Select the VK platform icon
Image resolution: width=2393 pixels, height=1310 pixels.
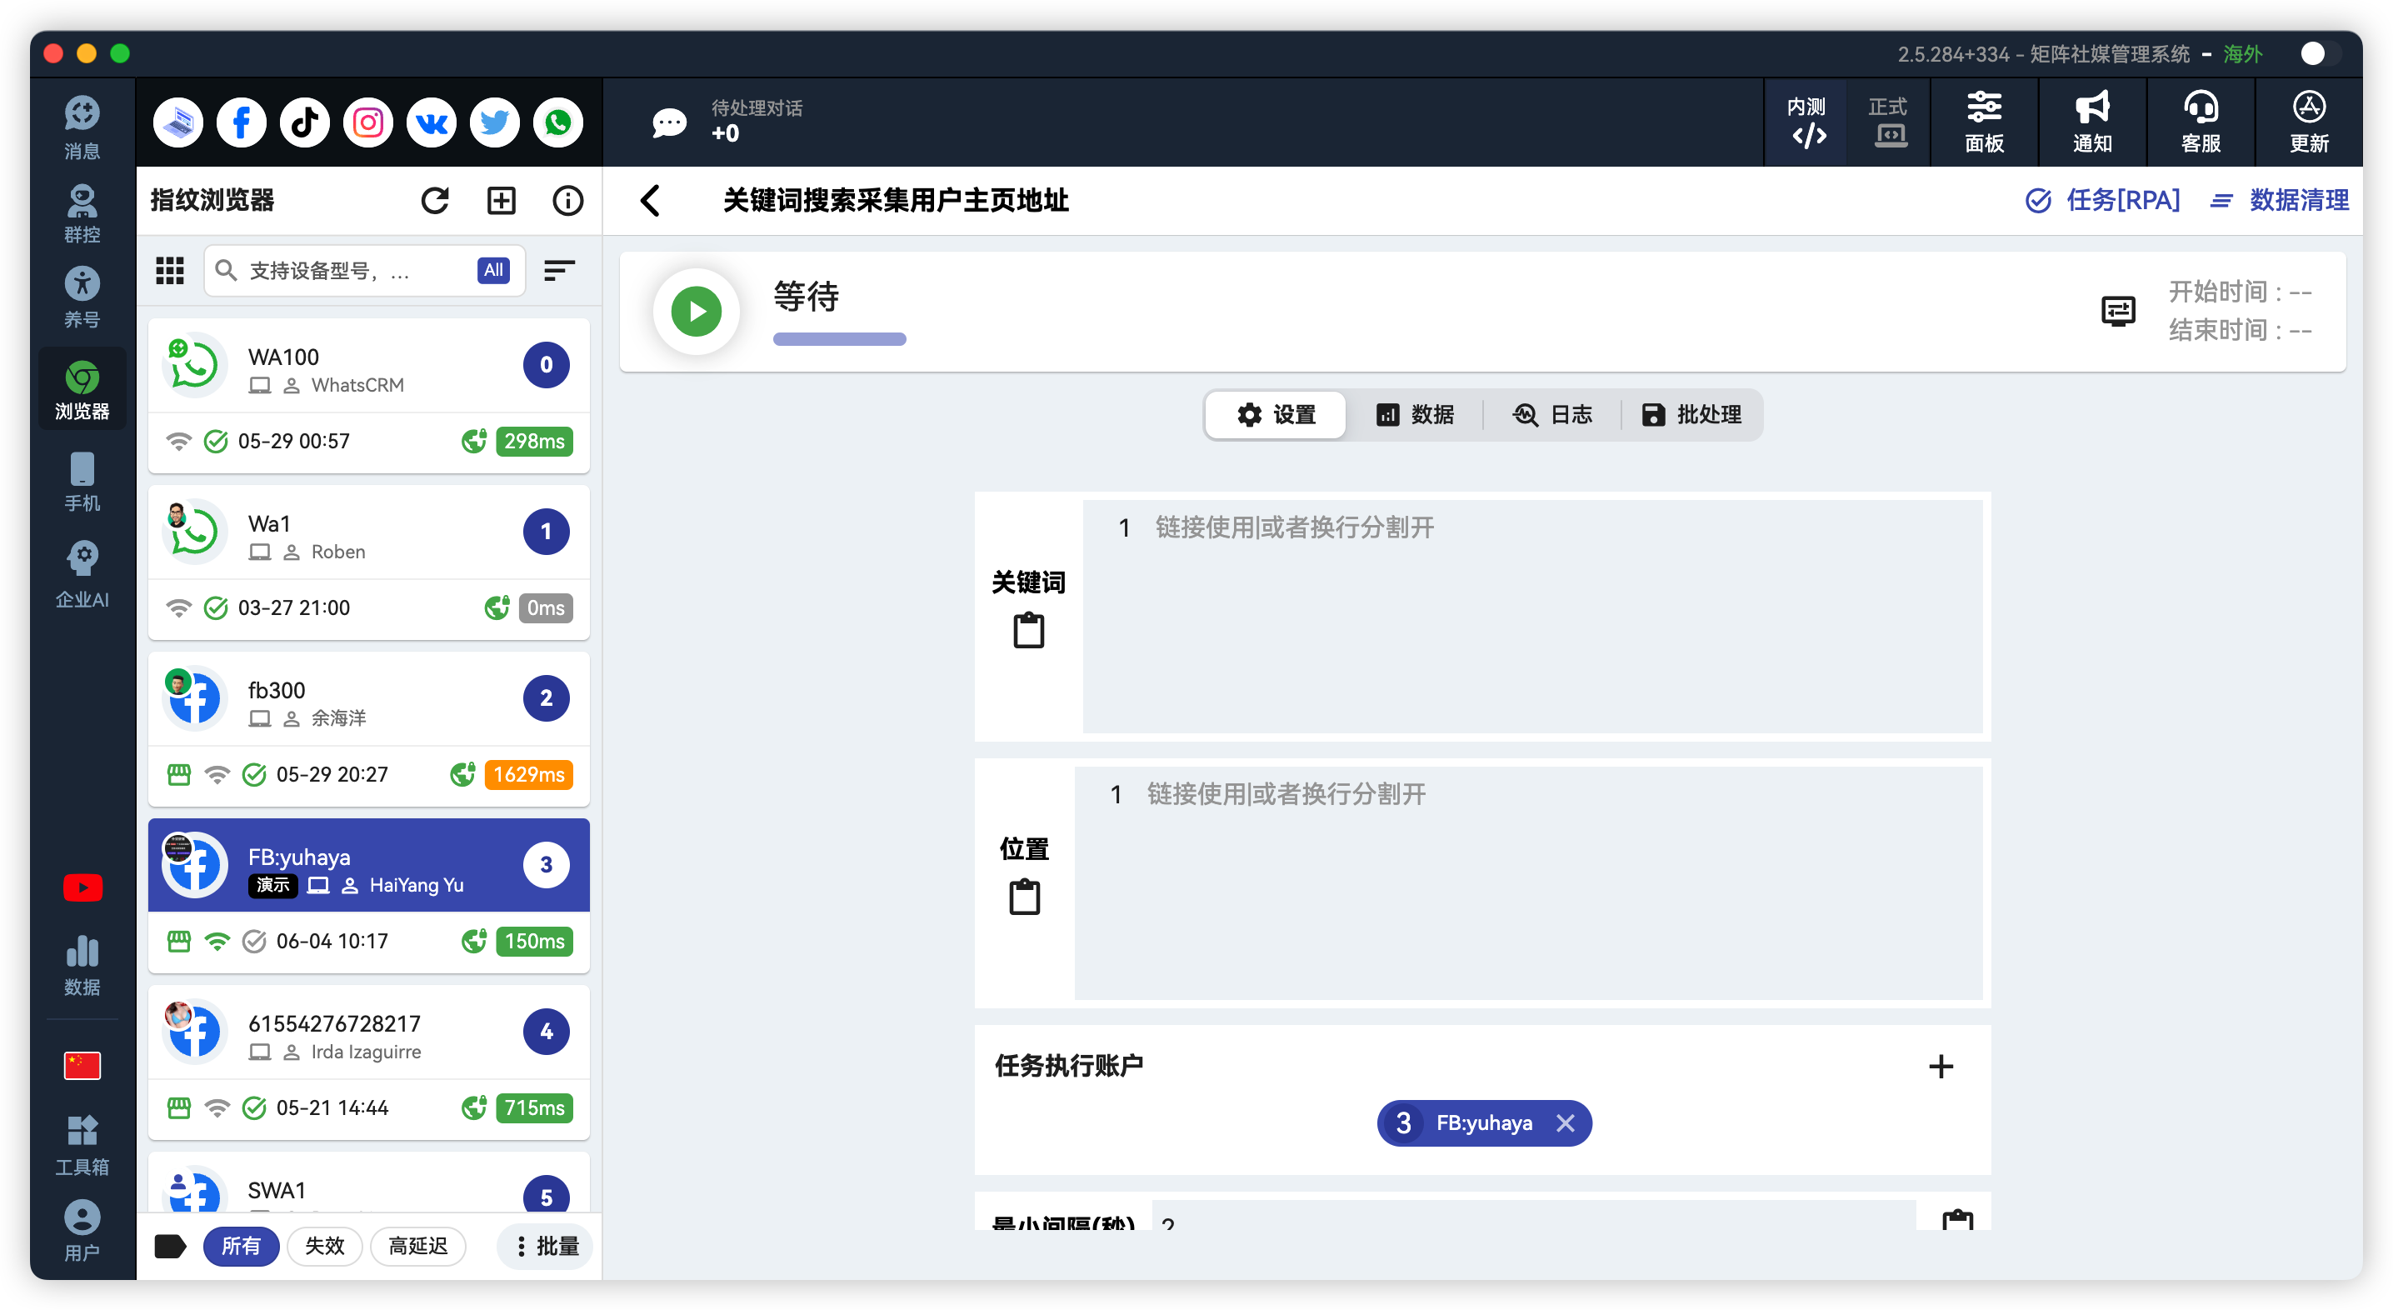431,122
